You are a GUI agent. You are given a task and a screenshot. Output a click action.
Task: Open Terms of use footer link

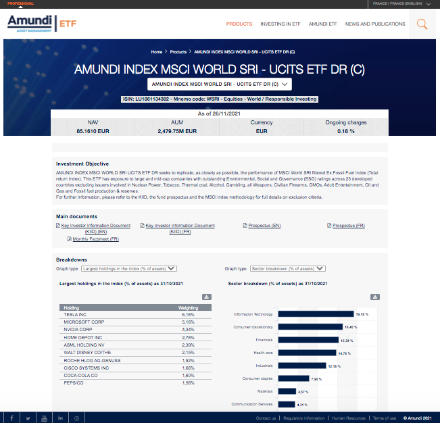point(385,418)
